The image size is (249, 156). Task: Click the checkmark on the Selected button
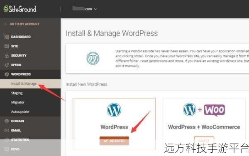point(105,141)
